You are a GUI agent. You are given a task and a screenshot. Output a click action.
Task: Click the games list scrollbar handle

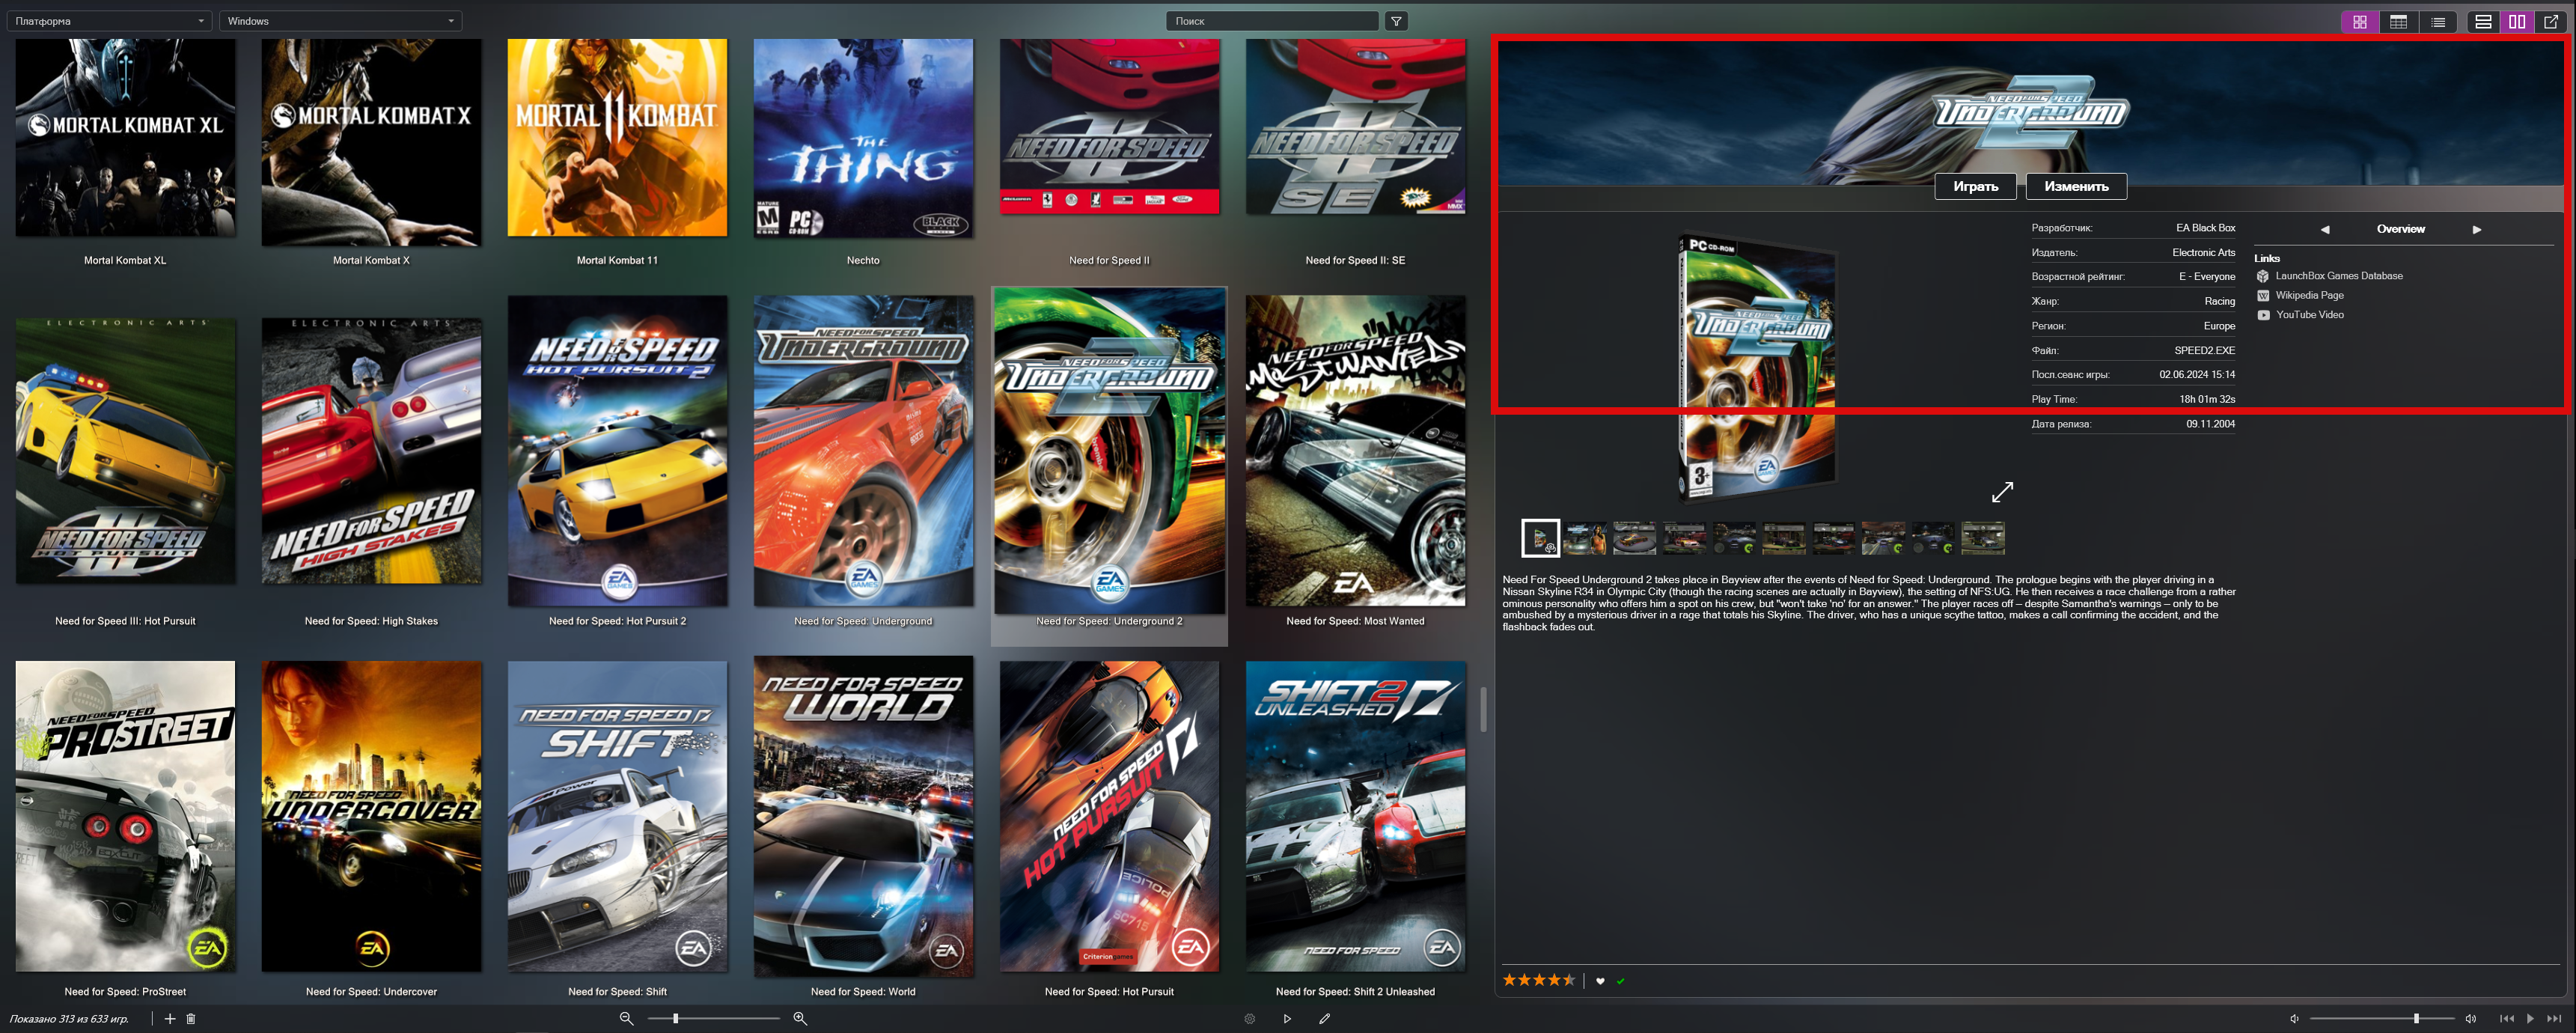1483,709
